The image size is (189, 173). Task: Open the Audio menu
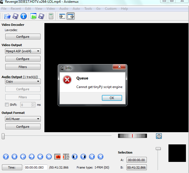tap(64, 9)
